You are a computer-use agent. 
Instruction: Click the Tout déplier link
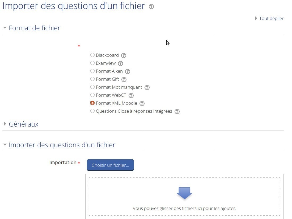(269, 18)
